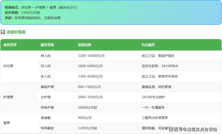
Task: Click the 单人间 service level cell
Action: point(46,56)
